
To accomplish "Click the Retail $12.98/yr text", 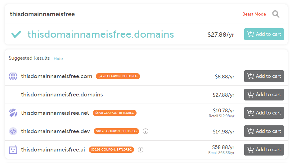I will 222,116.
